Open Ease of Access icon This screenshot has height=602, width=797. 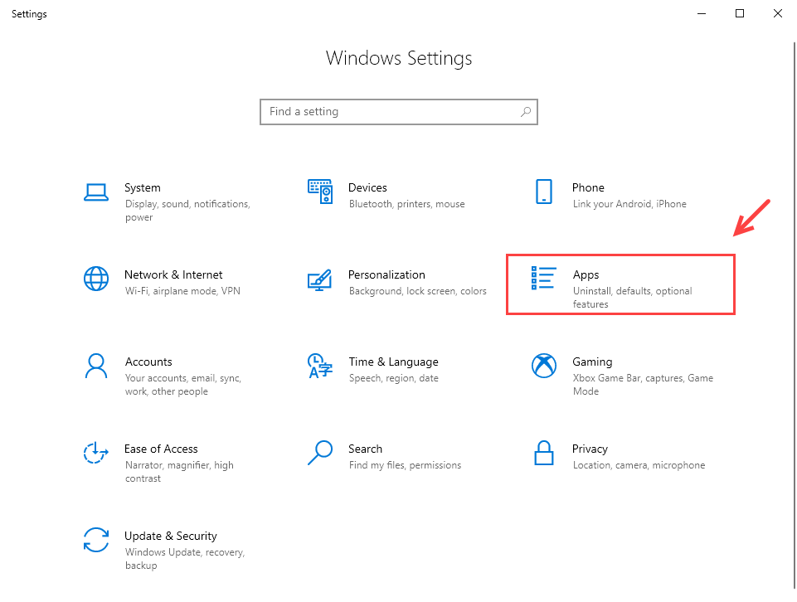click(x=96, y=453)
